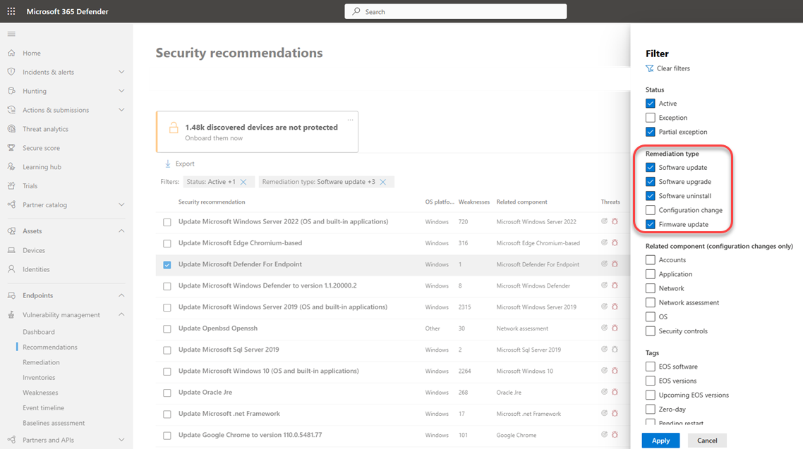Collapse the navigation hamburger menu

(11, 34)
